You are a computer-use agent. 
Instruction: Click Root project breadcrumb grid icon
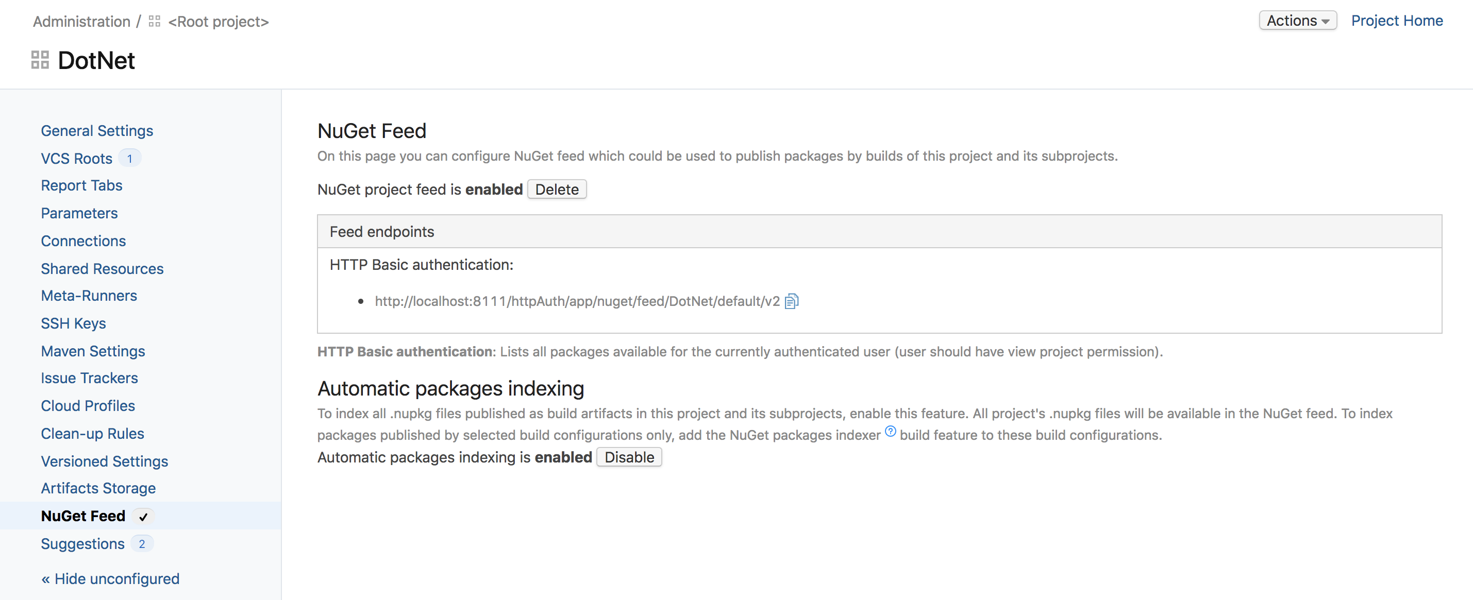(155, 21)
